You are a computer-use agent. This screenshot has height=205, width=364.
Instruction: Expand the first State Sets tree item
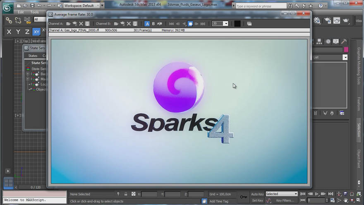click(x=28, y=74)
